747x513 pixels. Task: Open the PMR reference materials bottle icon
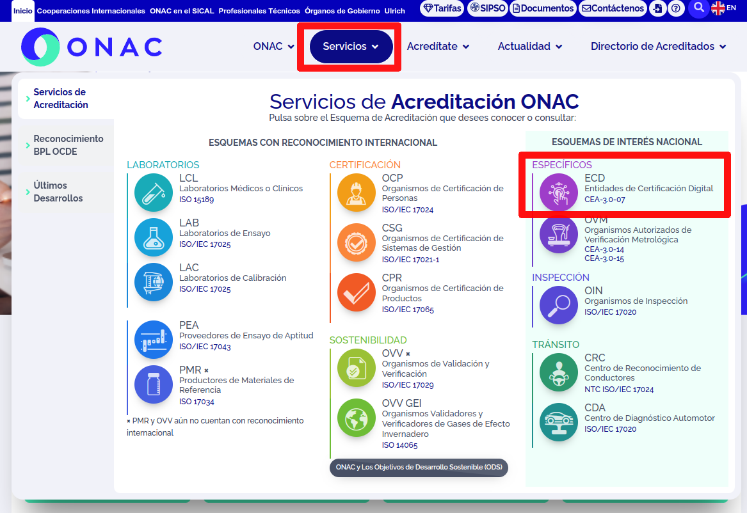pyautogui.click(x=154, y=384)
